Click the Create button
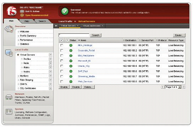This screenshot has height=129, width=193. click(x=179, y=35)
